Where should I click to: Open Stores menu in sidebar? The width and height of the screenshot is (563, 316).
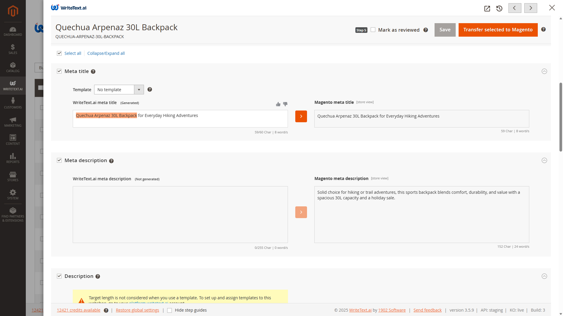(x=13, y=176)
